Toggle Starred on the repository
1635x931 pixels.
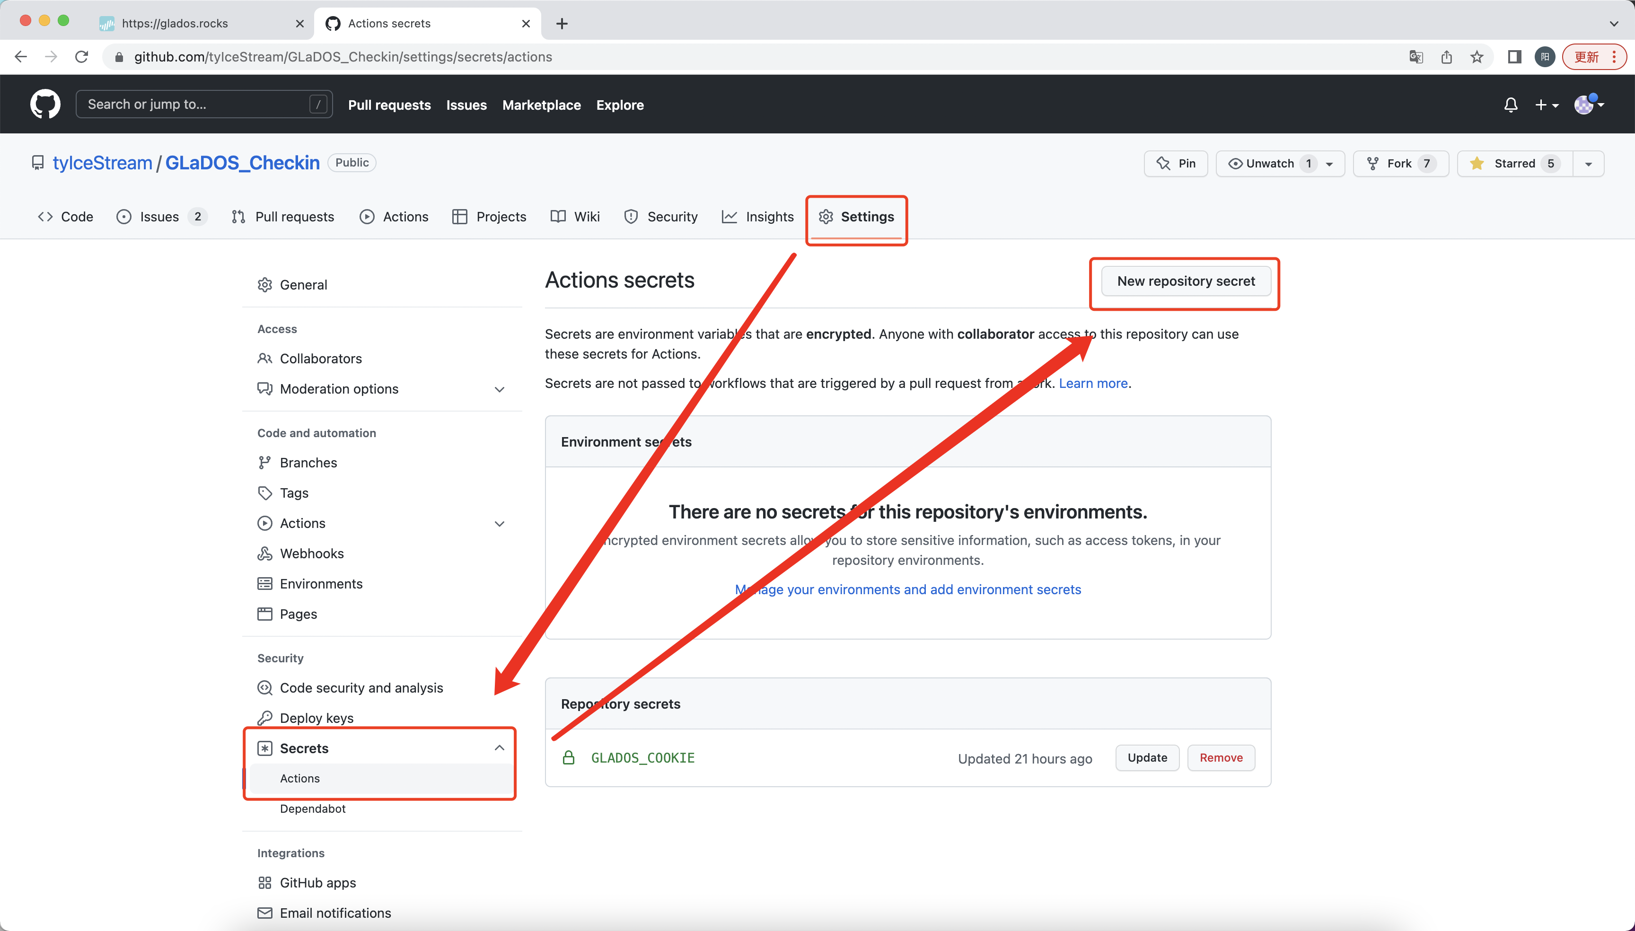[1513, 164]
